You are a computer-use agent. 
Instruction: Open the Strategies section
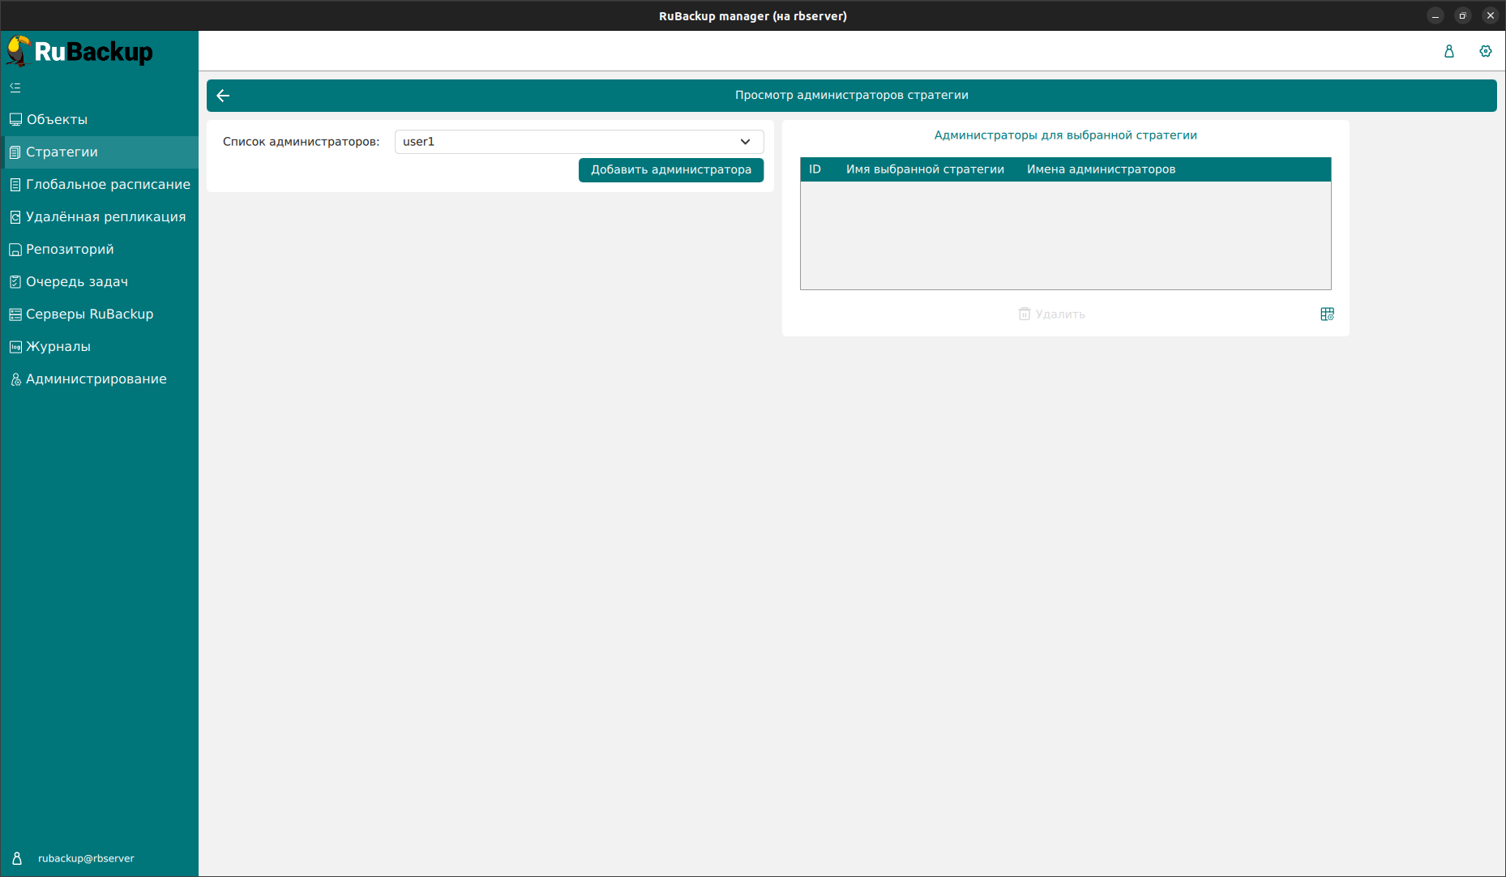coord(62,152)
